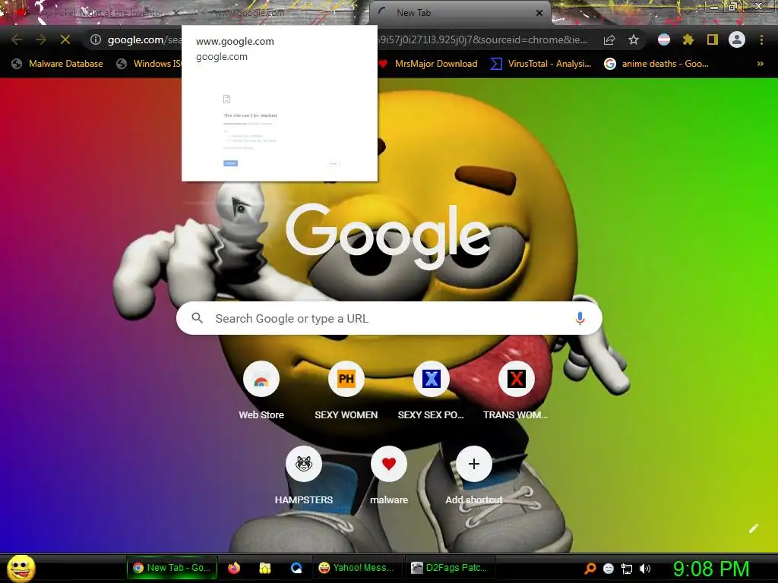The height and width of the screenshot is (583, 778).
Task: Click the Google logo
Action: coord(388,237)
